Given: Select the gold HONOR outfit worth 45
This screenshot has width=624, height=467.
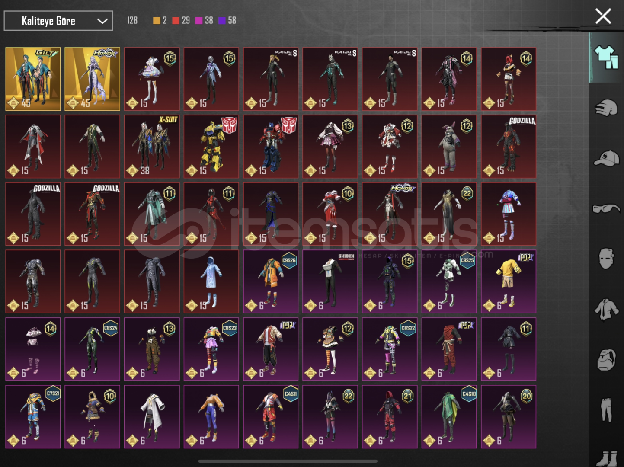Looking at the screenshot, I should [x=93, y=79].
